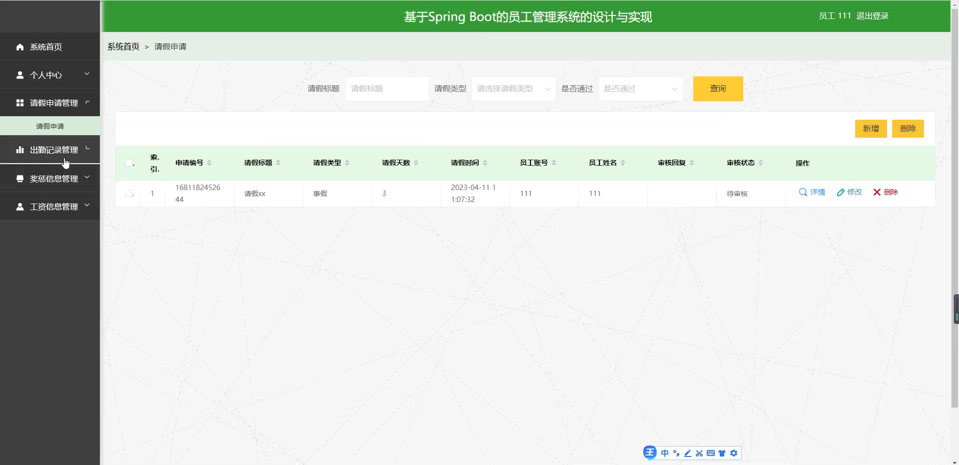Sort by 员工姓名 column arrows
959x465 pixels.
click(623, 163)
